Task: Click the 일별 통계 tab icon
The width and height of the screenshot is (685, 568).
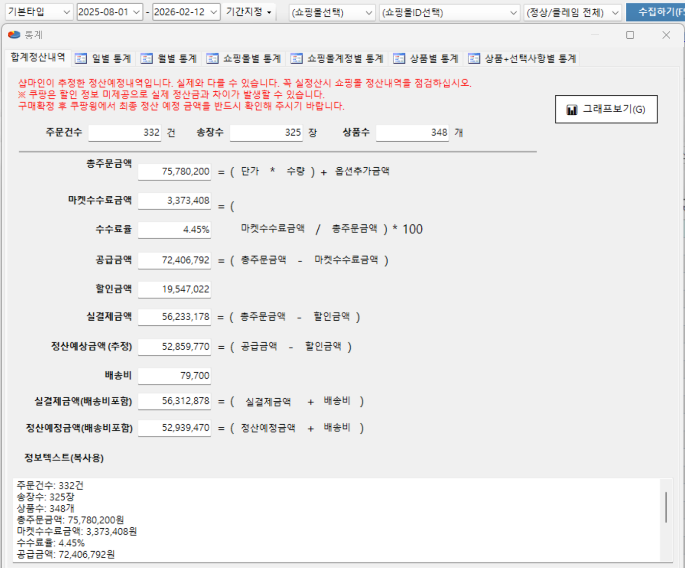Action: click(x=81, y=59)
